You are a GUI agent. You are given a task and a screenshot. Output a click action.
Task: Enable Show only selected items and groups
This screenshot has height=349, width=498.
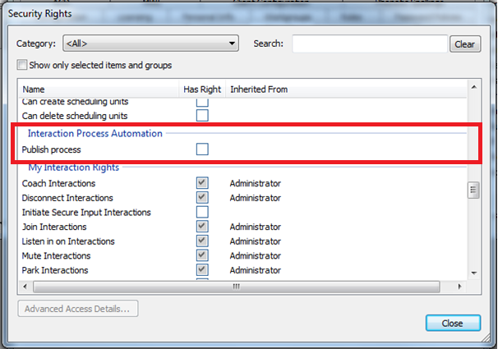(23, 65)
